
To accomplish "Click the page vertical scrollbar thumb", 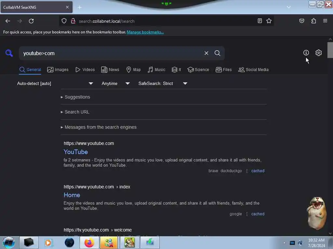I will coord(330,50).
